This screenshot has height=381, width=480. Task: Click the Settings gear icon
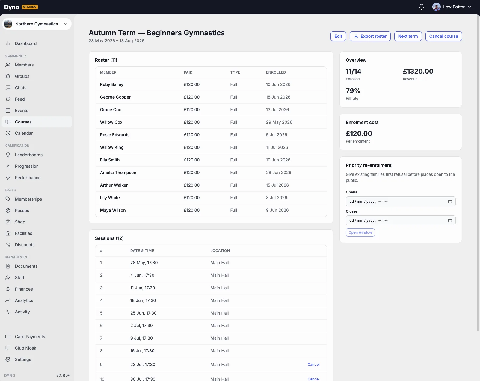8,359
